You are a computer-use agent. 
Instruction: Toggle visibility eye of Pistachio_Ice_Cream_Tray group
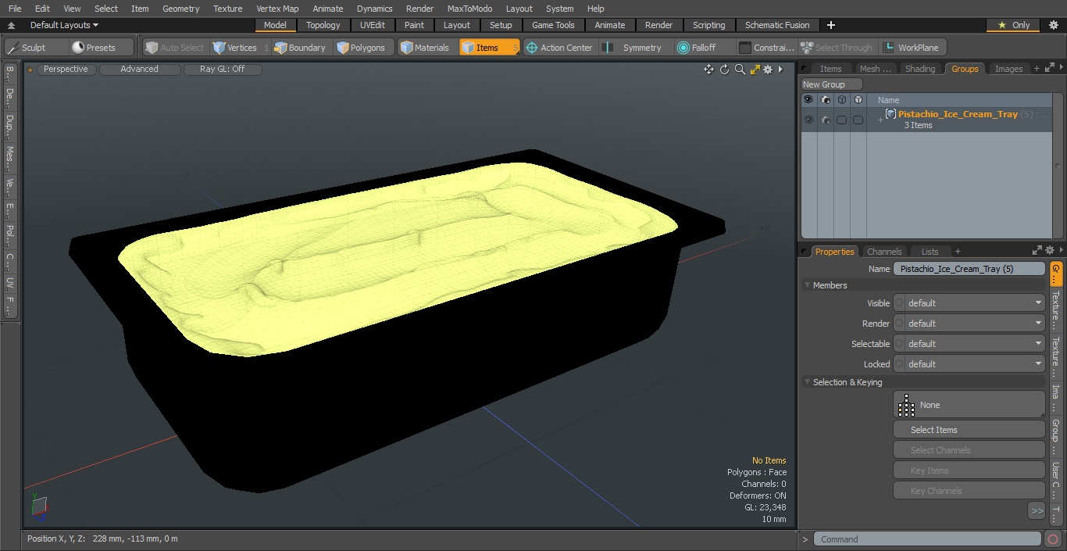(808, 120)
